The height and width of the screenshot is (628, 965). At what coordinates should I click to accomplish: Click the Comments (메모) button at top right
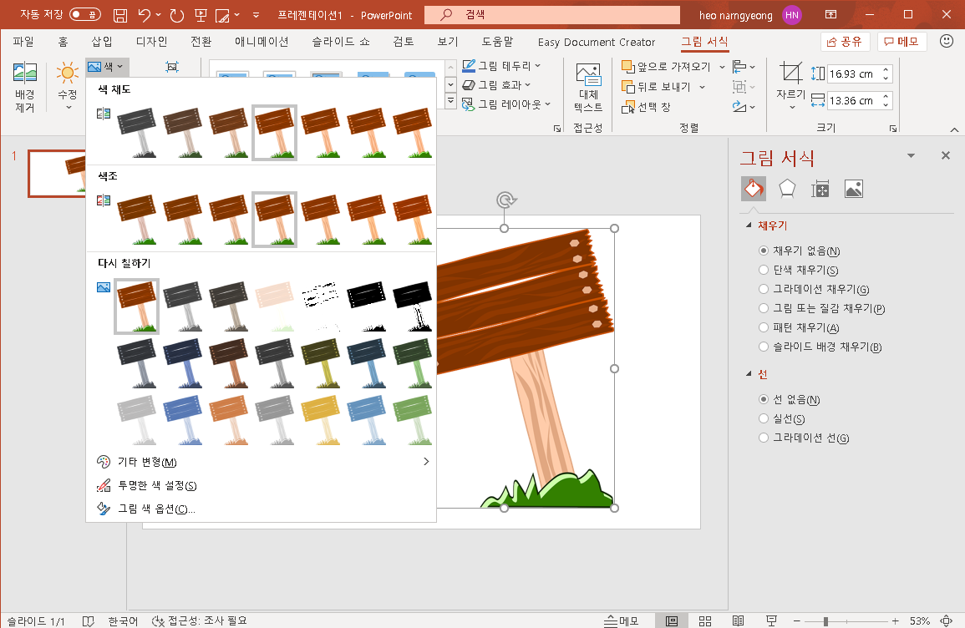[x=902, y=41]
